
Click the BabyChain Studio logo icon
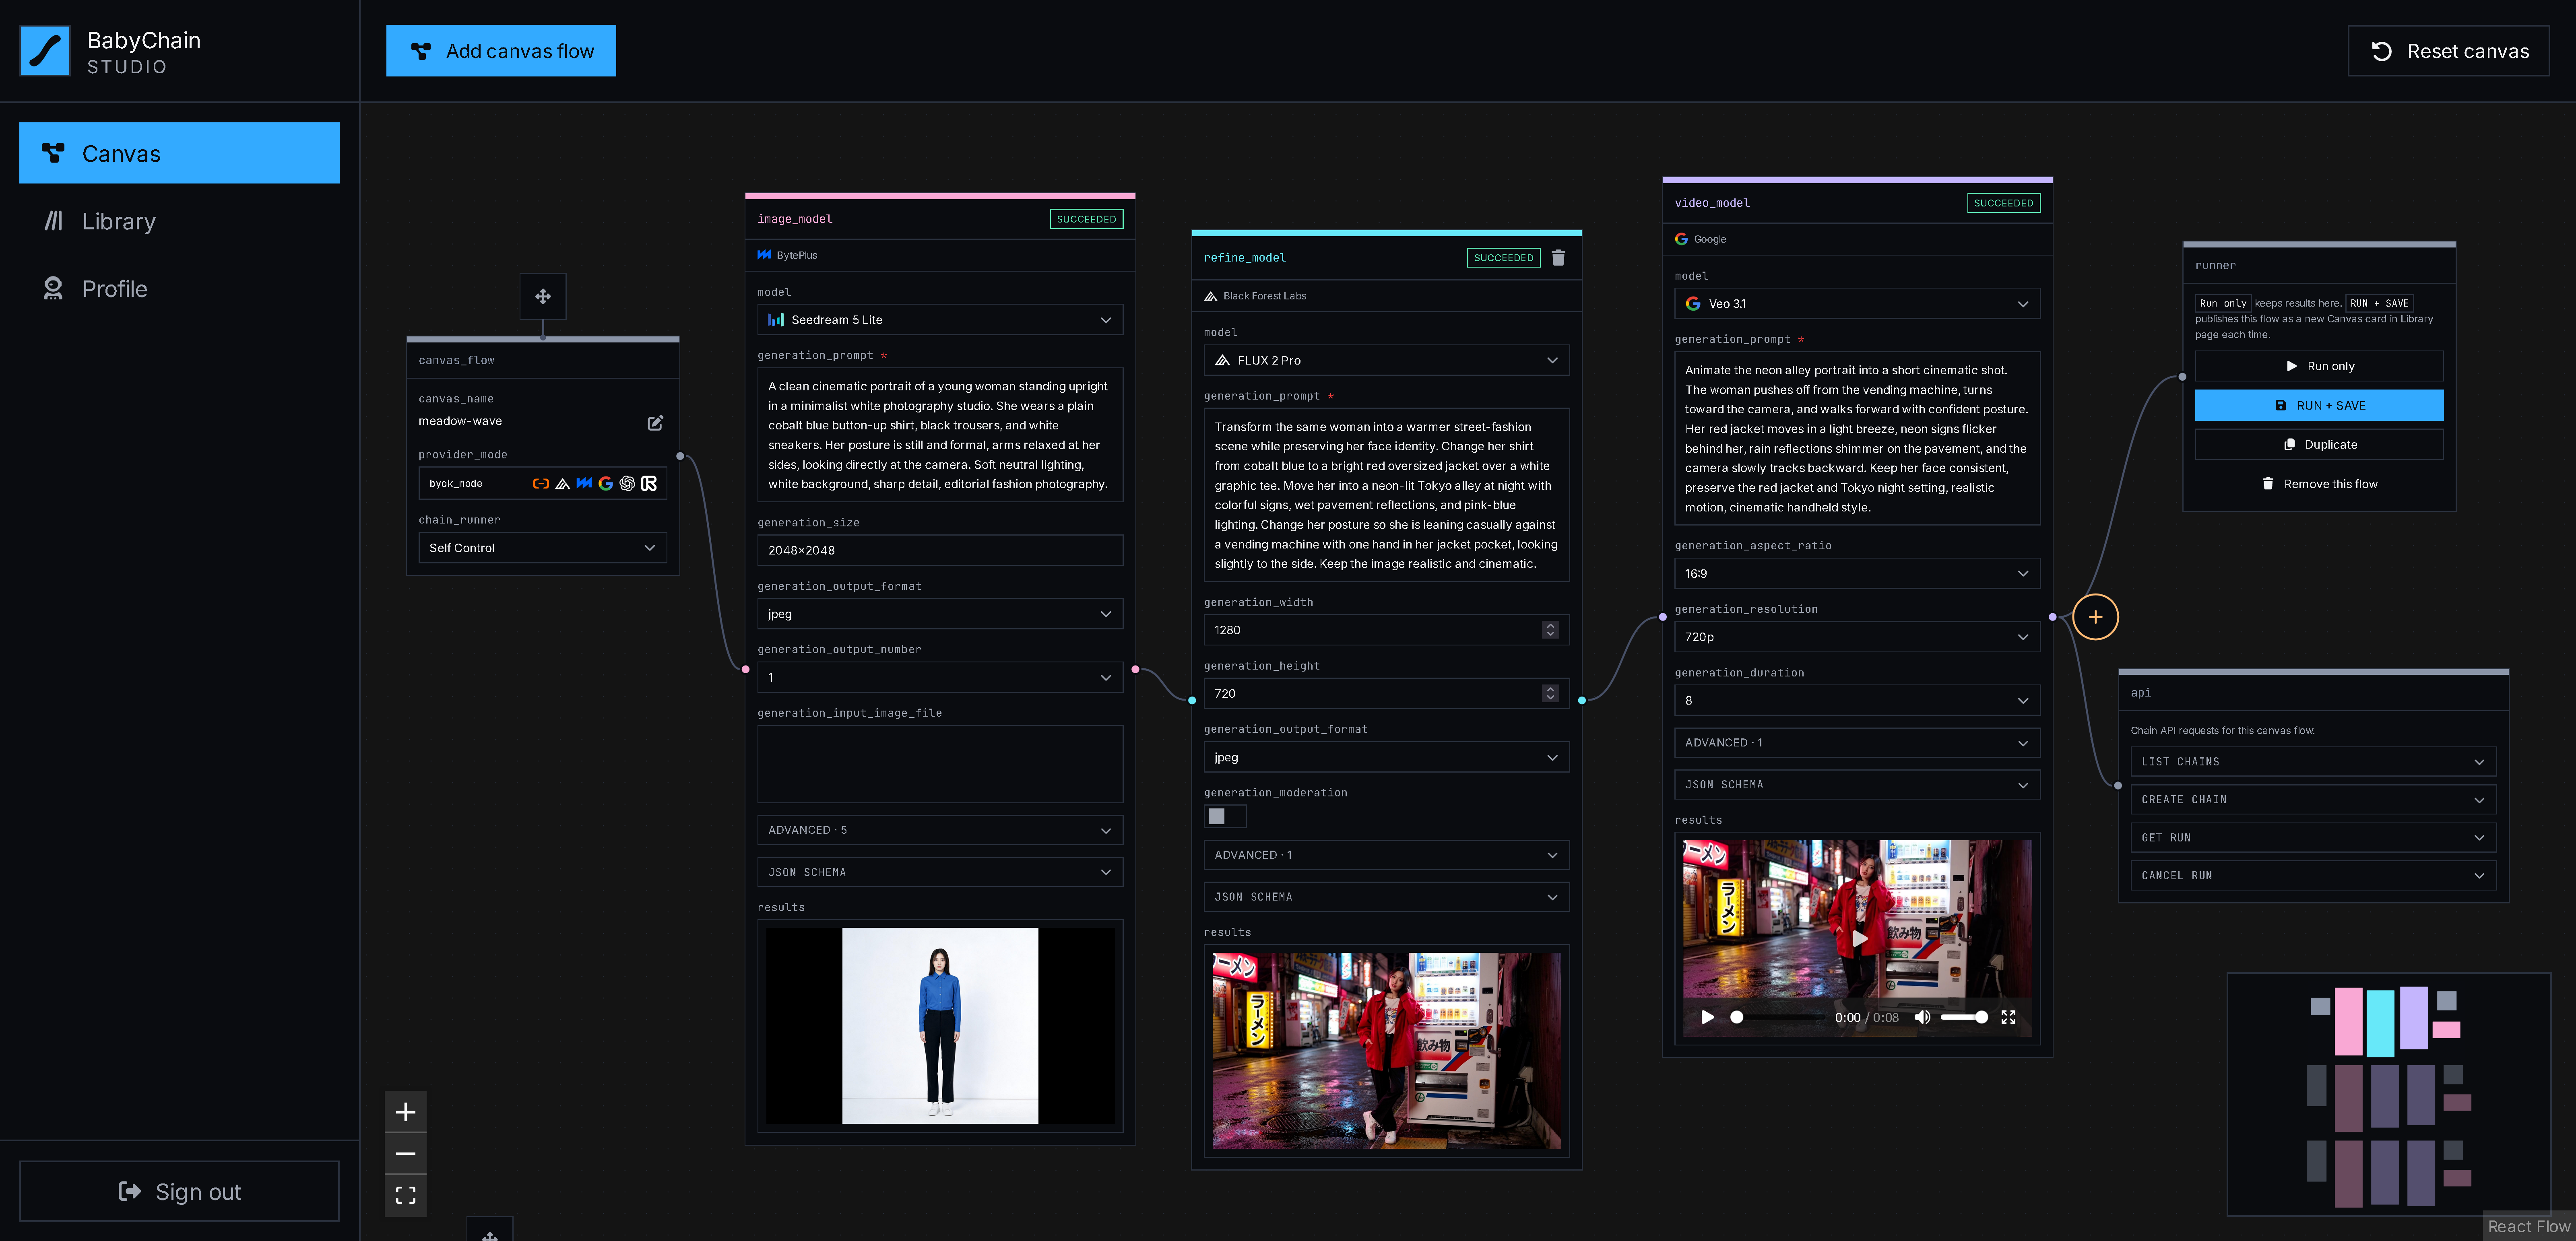coord(45,51)
